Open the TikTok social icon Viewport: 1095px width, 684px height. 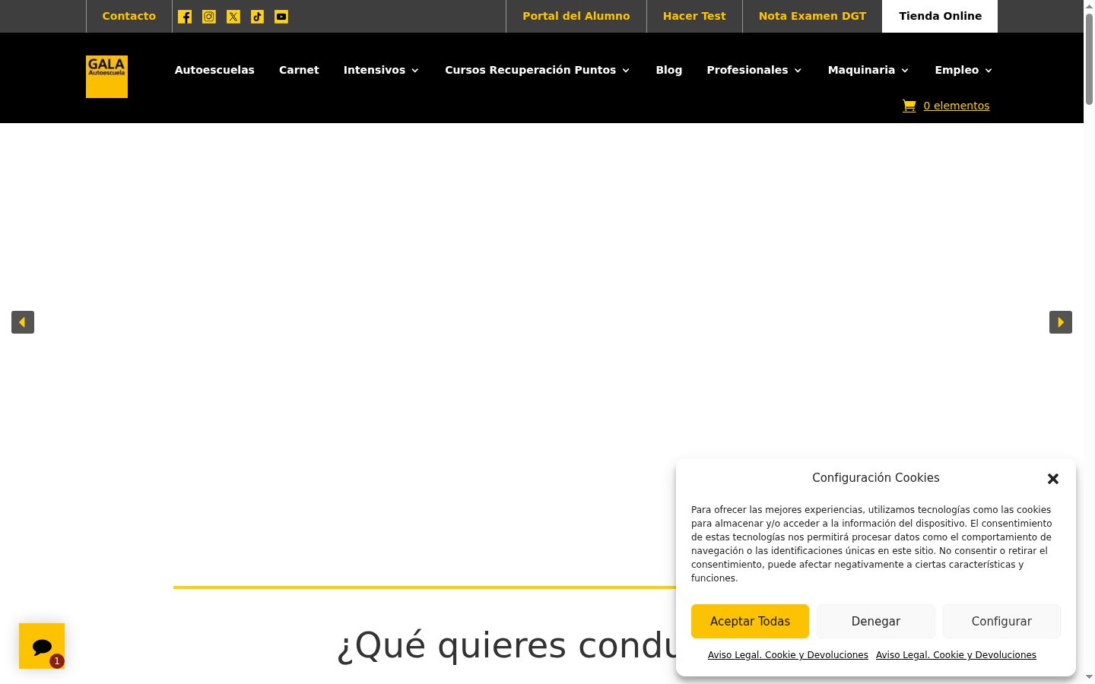pyautogui.click(x=258, y=17)
